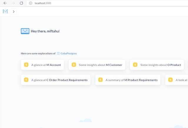
Task: Click lightning icon on M Account card
Action: (x=26, y=65)
